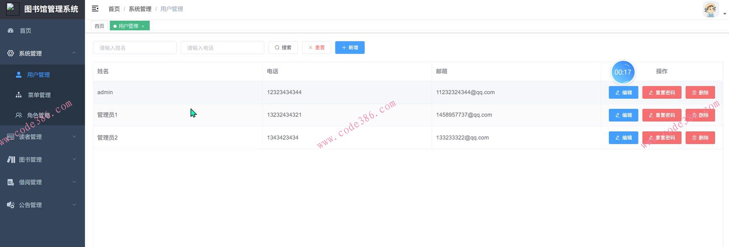Viewport: 729px width, 247px height.
Task: Focus the 请输入电话 search field
Action: [222, 48]
